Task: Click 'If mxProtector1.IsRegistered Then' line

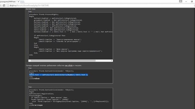Action: 49,36
